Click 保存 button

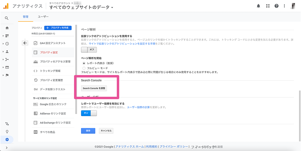pos(88,131)
